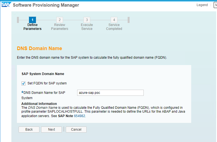Open the Legend in the header
Viewport: 217px width, 142px height.
(x=202, y=5)
